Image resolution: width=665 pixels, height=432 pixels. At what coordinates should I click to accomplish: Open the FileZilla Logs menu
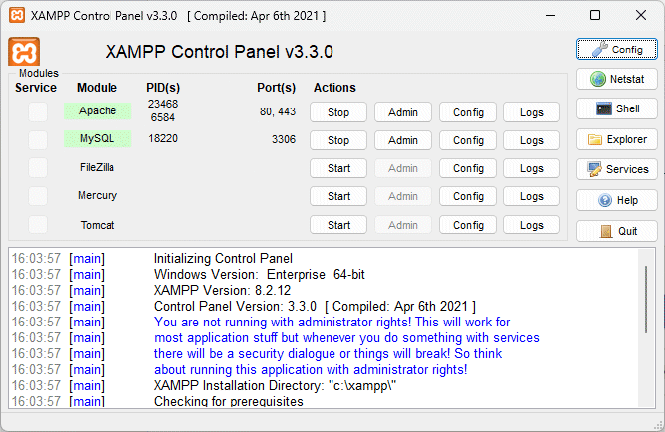[532, 168]
